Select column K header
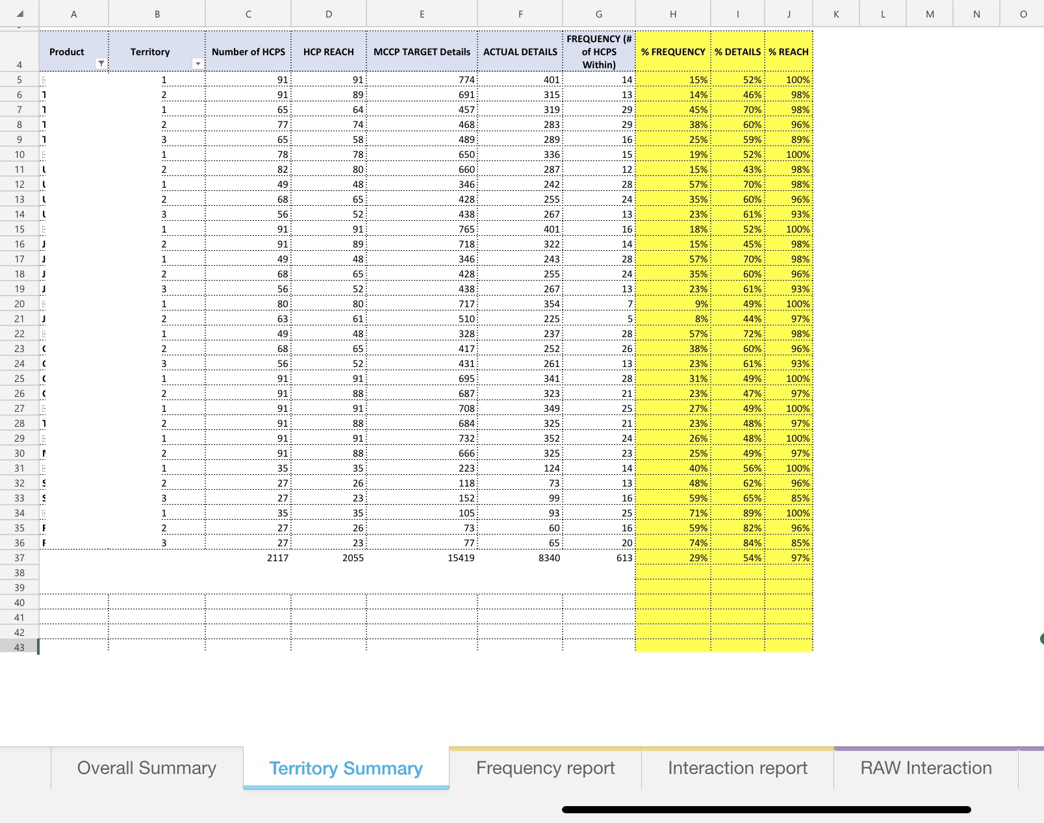 (836, 14)
